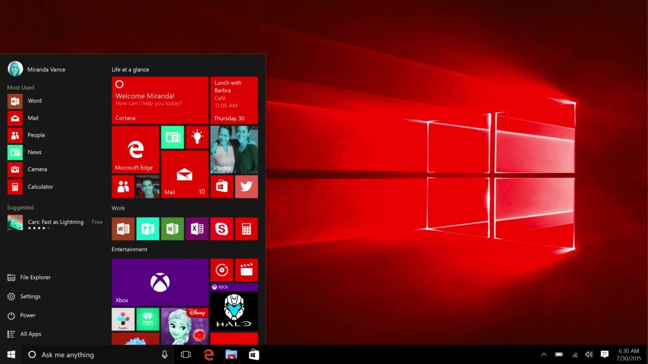Viewport: 648px width, 364px height.
Task: Click the Ask me anything search box
Action: point(99,354)
